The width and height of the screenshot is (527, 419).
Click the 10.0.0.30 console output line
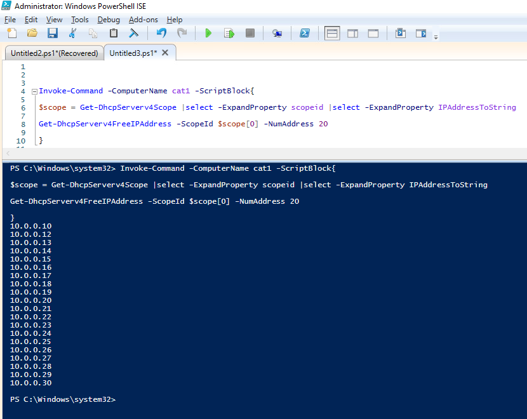click(30, 383)
